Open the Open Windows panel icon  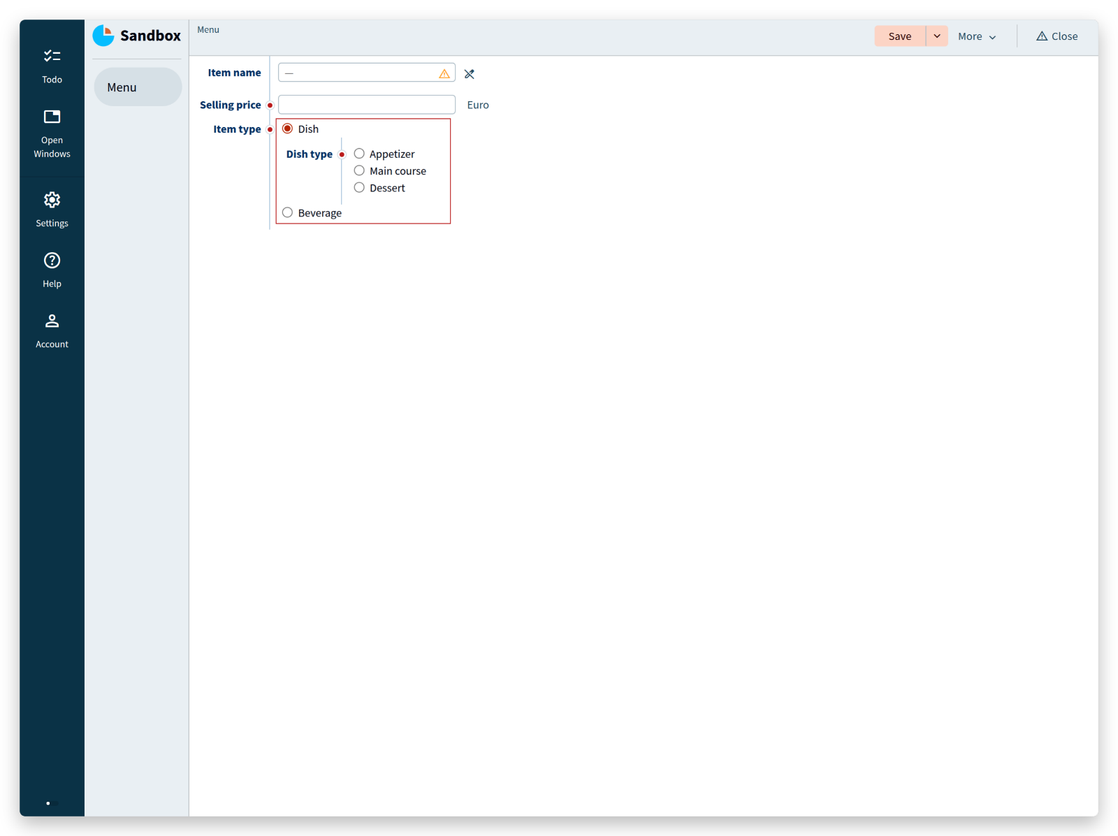point(52,117)
